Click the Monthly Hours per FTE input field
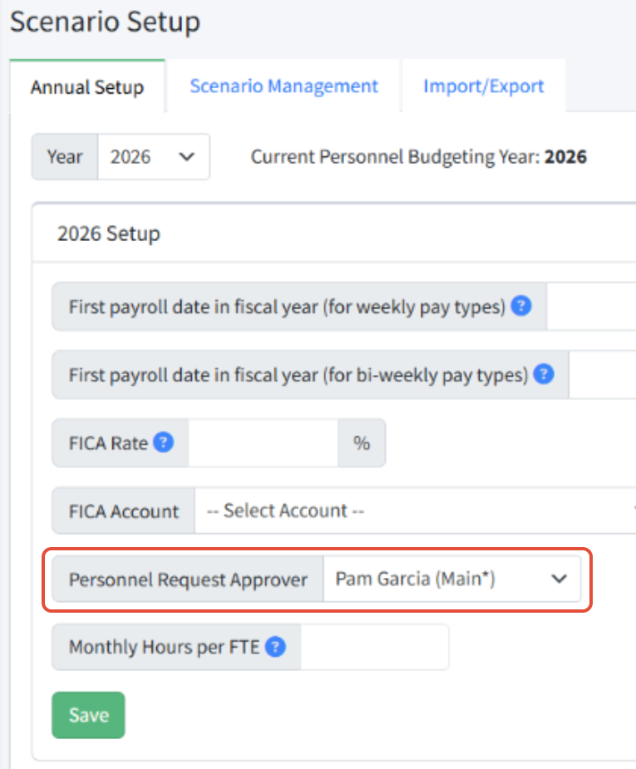This screenshot has width=636, height=769. [x=375, y=647]
